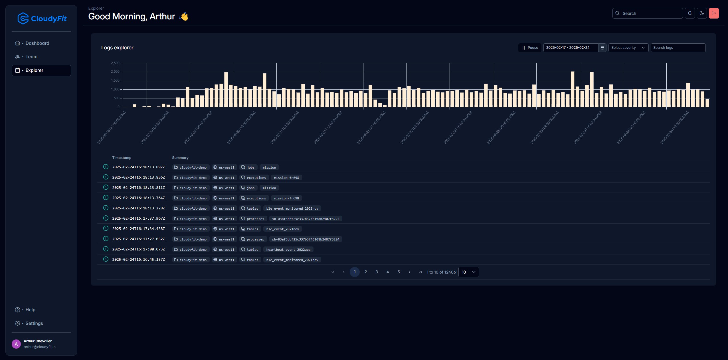
Task: Navigate to the Dashboard section
Action: pos(37,43)
